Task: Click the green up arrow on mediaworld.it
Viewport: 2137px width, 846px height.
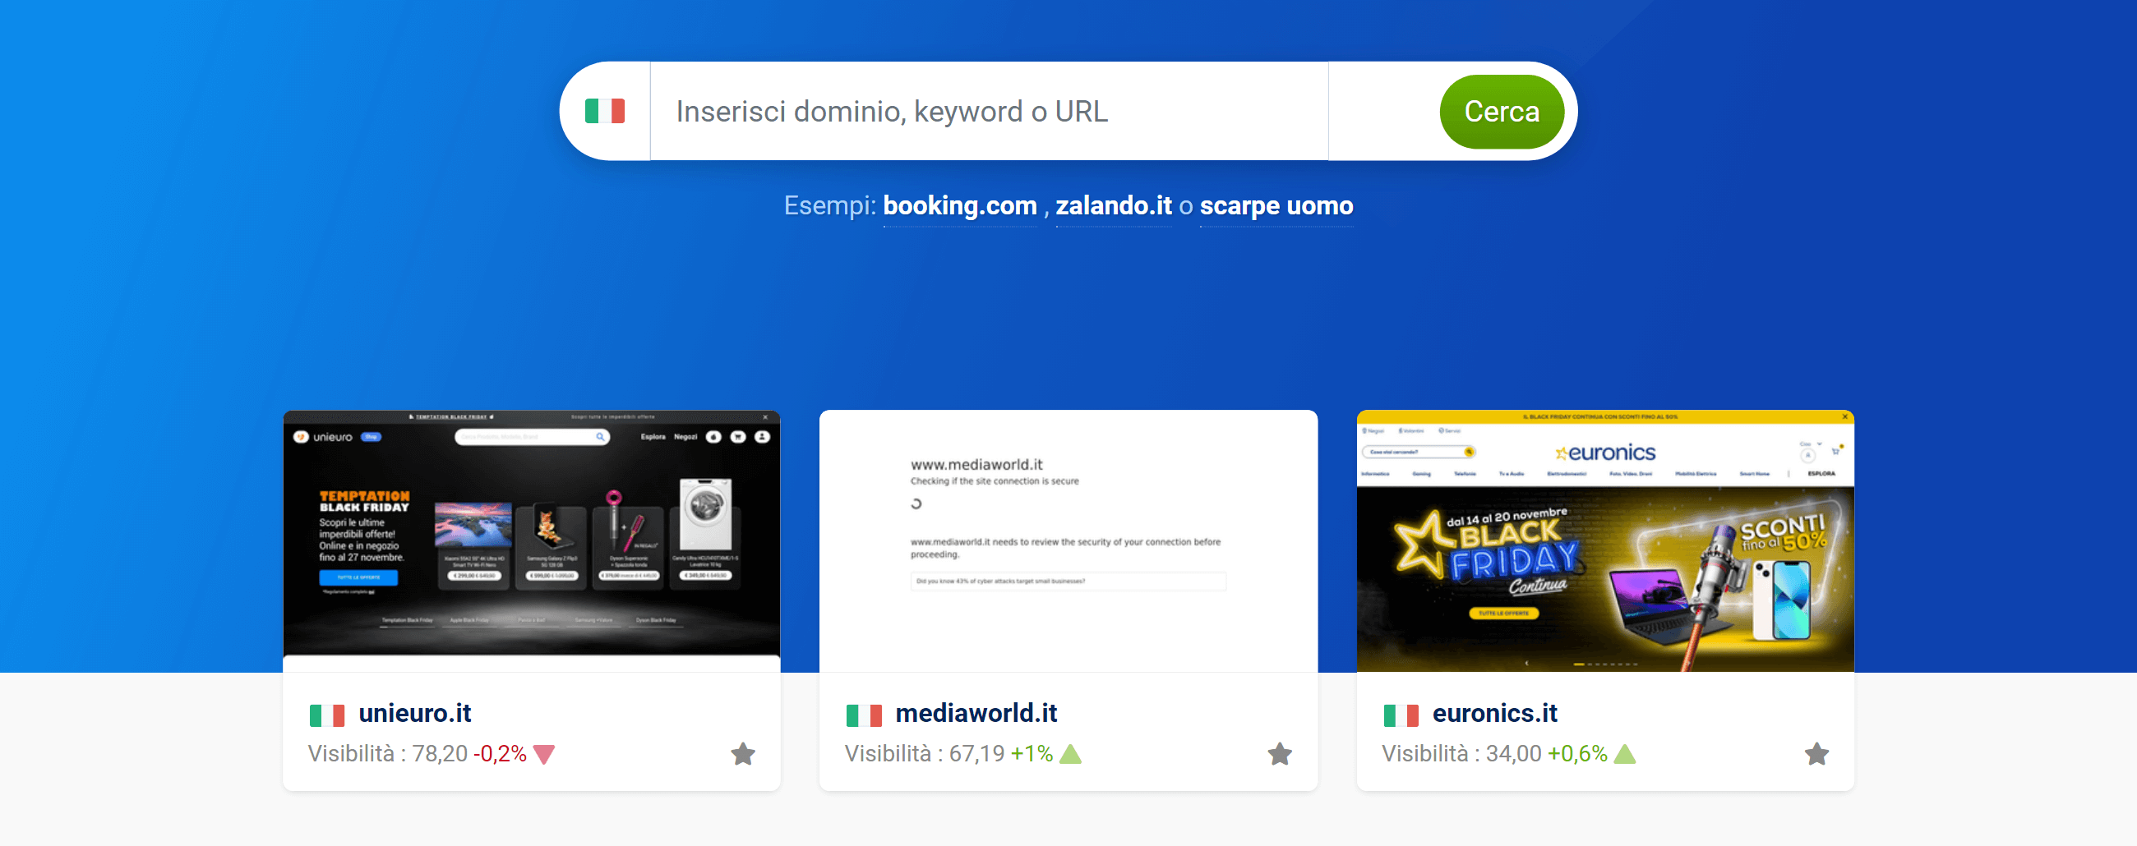Action: 1071,754
